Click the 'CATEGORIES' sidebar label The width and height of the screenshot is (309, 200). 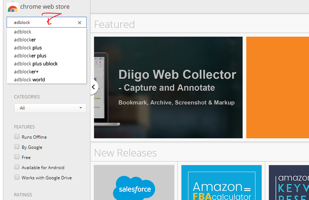(x=27, y=97)
